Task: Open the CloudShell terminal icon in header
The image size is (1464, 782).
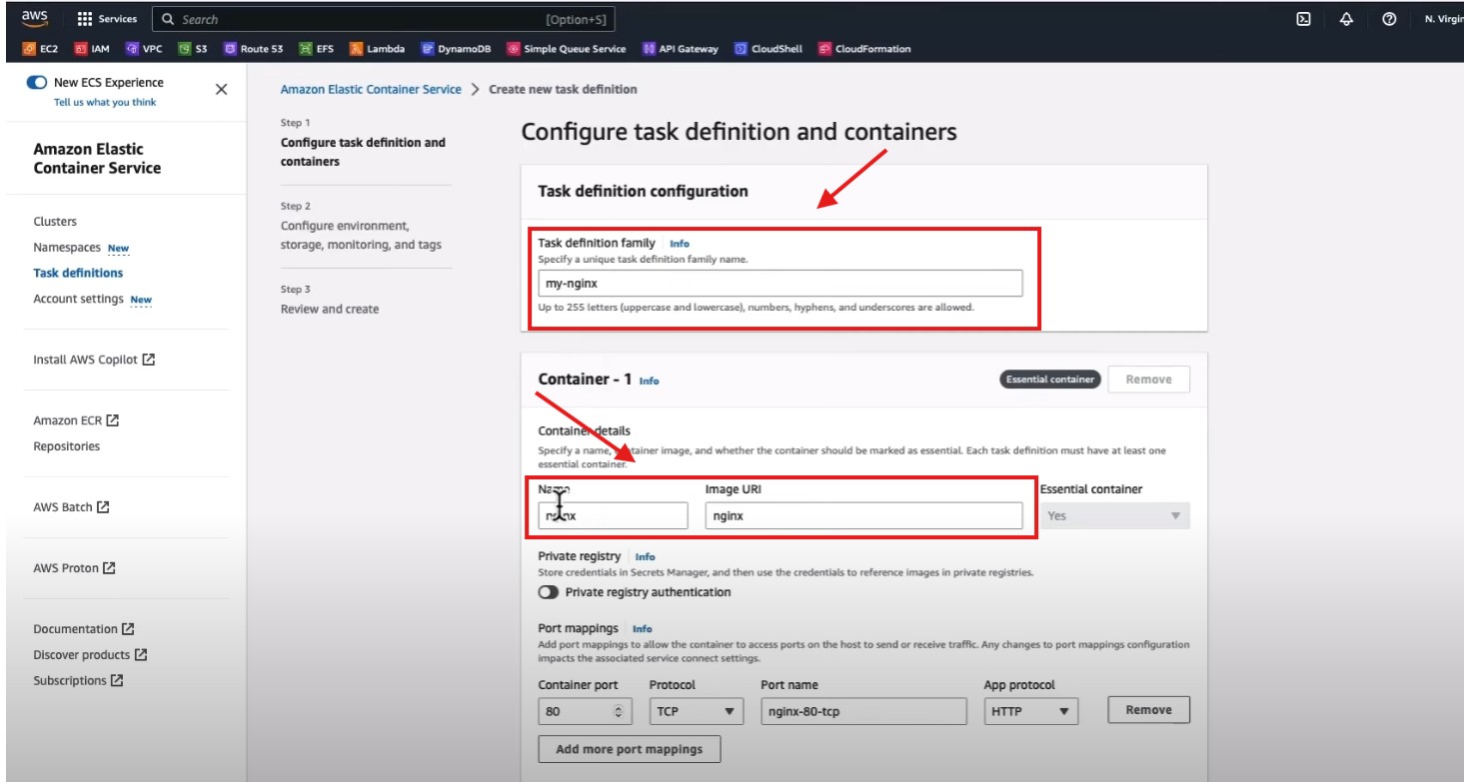Action: [1303, 19]
